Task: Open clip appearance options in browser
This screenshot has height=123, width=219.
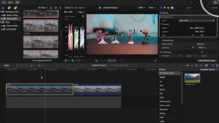Action: pos(56,8)
